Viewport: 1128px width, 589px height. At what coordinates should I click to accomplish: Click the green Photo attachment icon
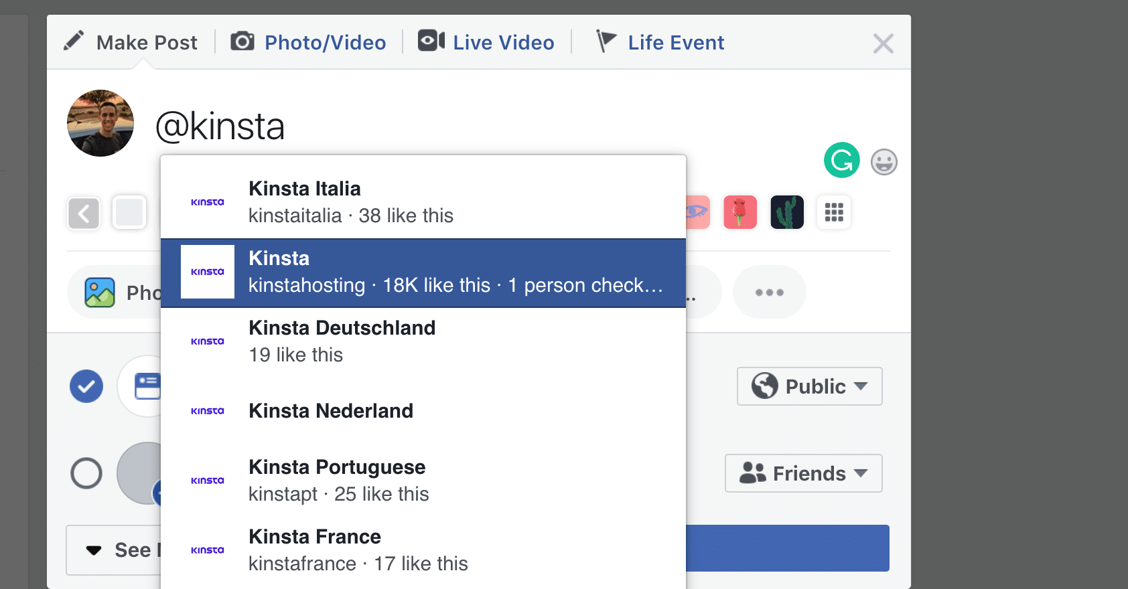[99, 292]
